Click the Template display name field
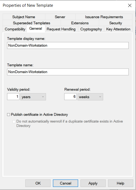 [x=68, y=46]
